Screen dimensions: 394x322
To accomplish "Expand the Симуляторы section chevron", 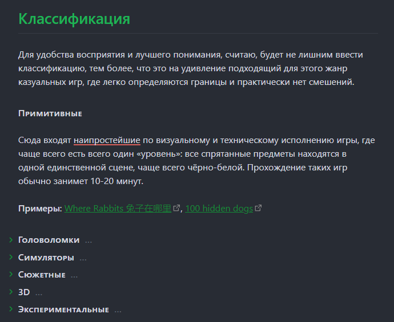I will (x=11, y=257).
